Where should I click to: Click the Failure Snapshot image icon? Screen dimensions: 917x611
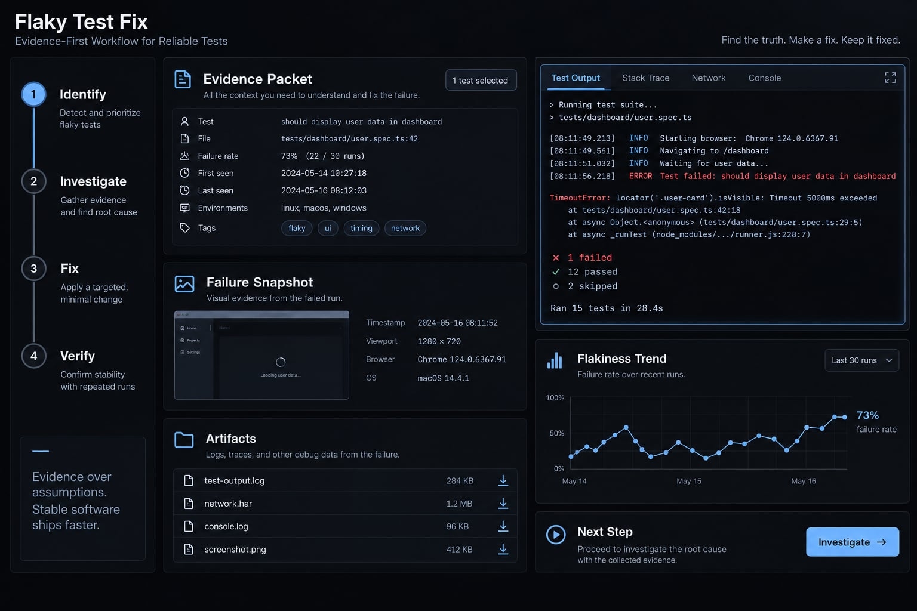(184, 283)
